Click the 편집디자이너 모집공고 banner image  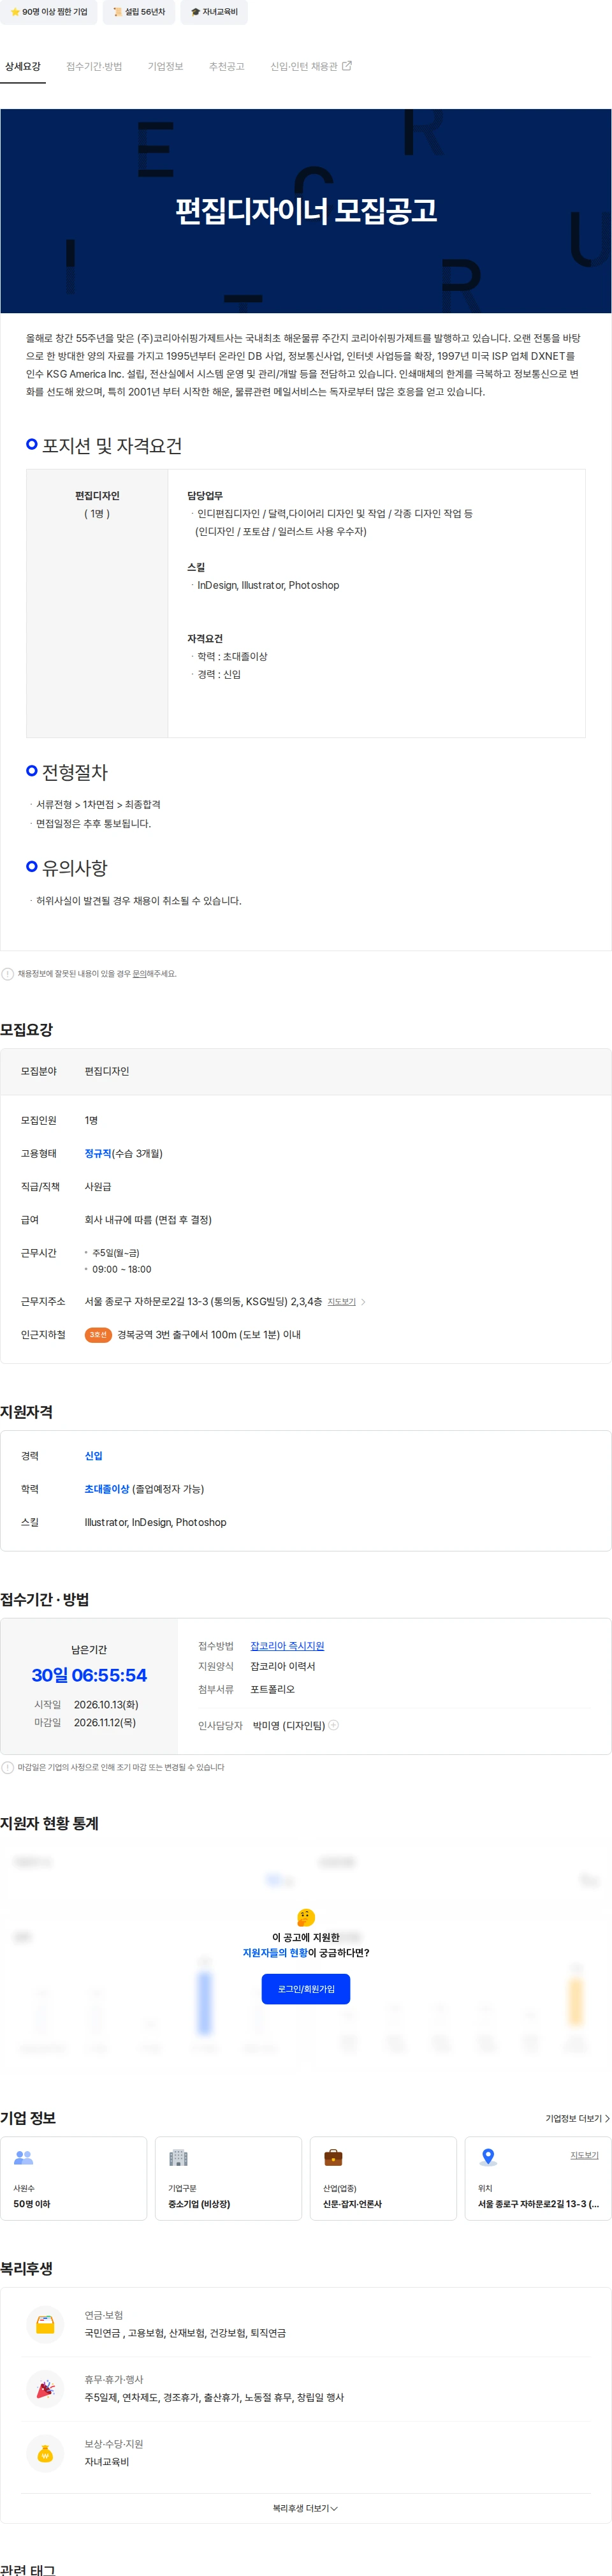pyautogui.click(x=306, y=211)
